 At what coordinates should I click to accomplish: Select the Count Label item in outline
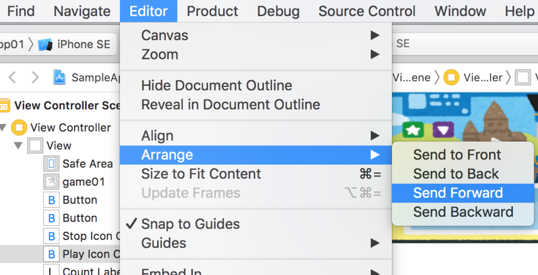click(x=86, y=271)
